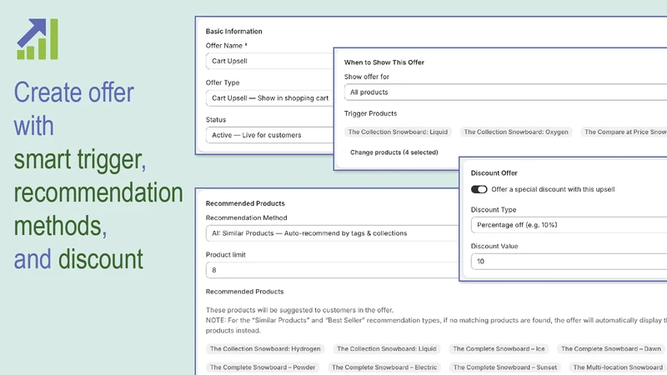
Task: Click the Discount Offer heading
Action: tap(494, 173)
